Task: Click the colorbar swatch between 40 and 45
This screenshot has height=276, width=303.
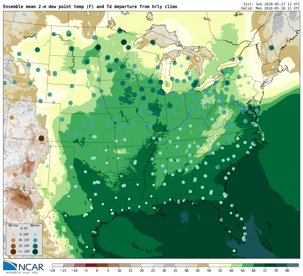Action: [192, 265]
